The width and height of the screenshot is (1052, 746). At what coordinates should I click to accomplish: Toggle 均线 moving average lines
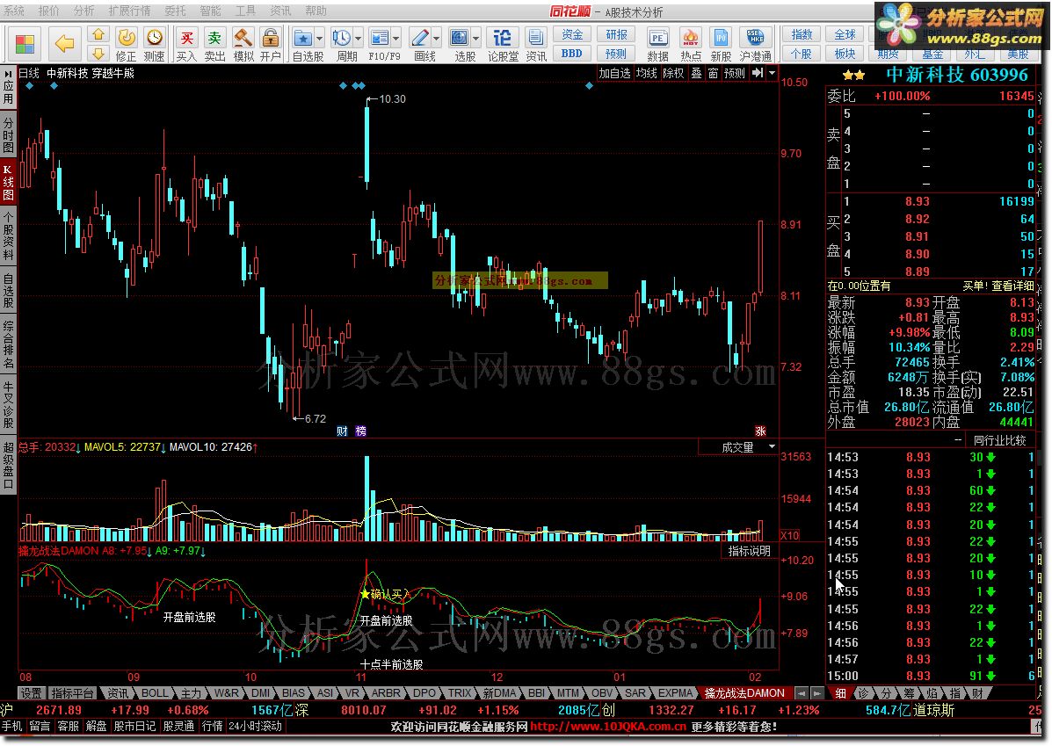(x=646, y=73)
